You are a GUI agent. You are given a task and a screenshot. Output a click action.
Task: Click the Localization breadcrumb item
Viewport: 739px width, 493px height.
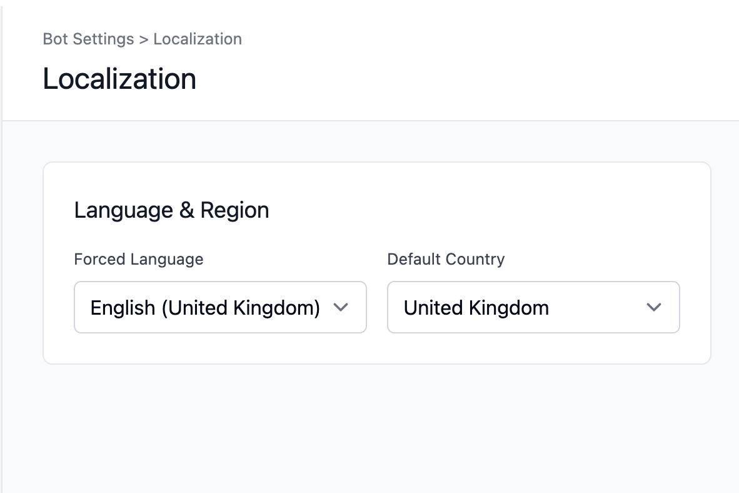tap(198, 39)
